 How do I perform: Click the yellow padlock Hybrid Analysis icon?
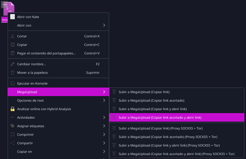(13, 109)
